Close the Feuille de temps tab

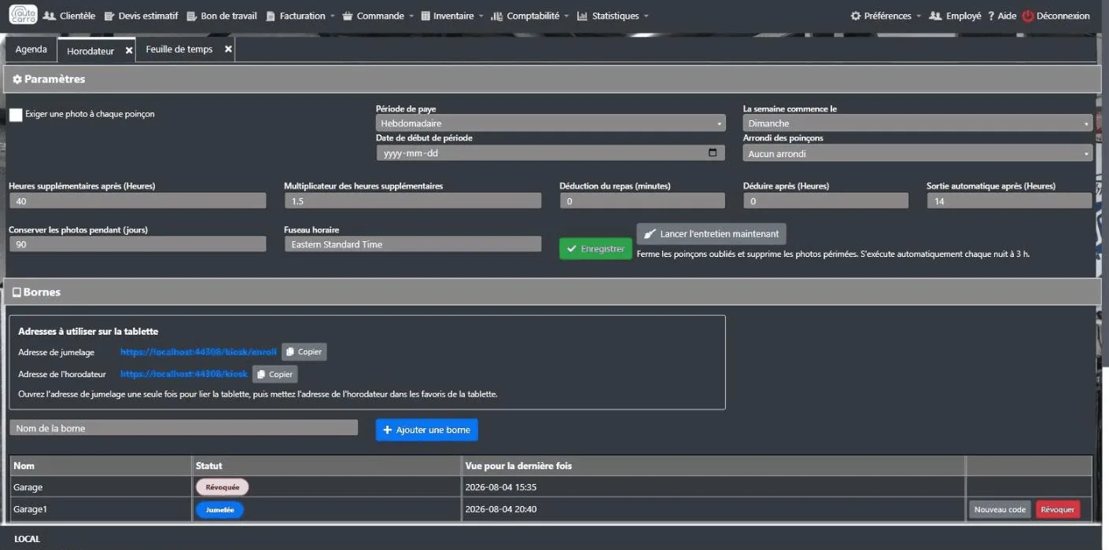[x=228, y=49]
